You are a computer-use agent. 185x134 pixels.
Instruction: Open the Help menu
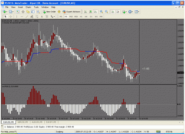point(53,7)
